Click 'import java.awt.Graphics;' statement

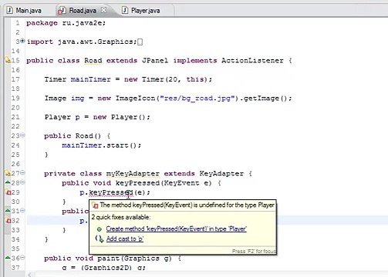tap(82, 42)
